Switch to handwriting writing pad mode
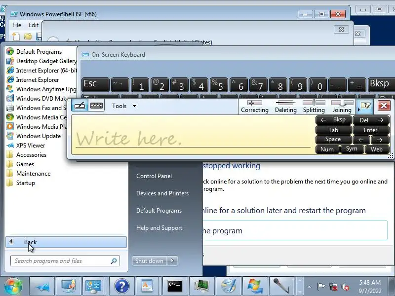Screen dimensions: 395x296 pyautogui.click(x=79, y=106)
